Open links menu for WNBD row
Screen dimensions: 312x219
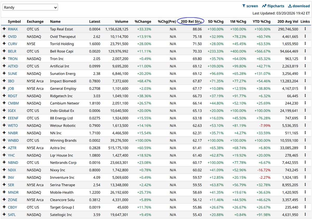tap(305, 140)
